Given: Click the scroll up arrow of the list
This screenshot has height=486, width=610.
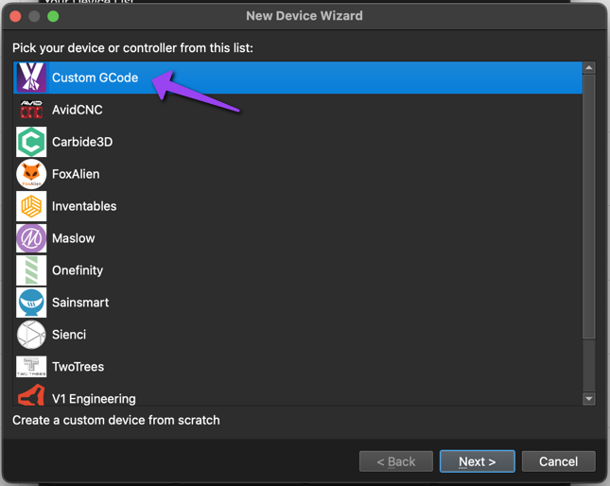Looking at the screenshot, I should tap(589, 68).
